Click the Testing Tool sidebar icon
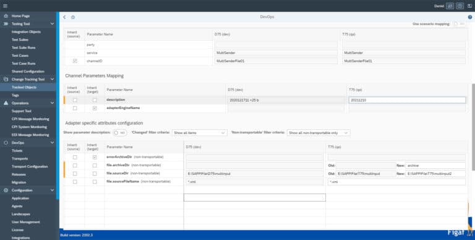This screenshot has width=475, height=240. click(6, 24)
